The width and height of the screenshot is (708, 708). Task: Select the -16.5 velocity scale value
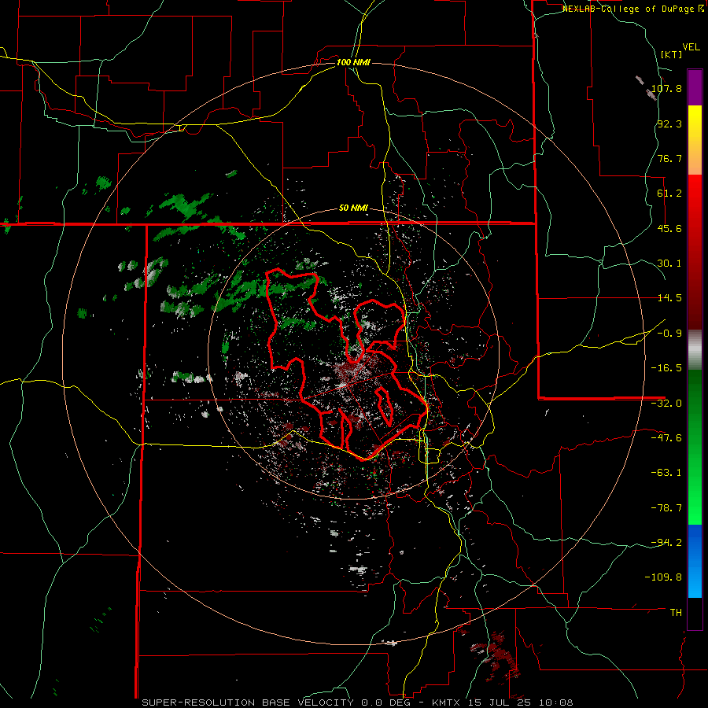666,368
